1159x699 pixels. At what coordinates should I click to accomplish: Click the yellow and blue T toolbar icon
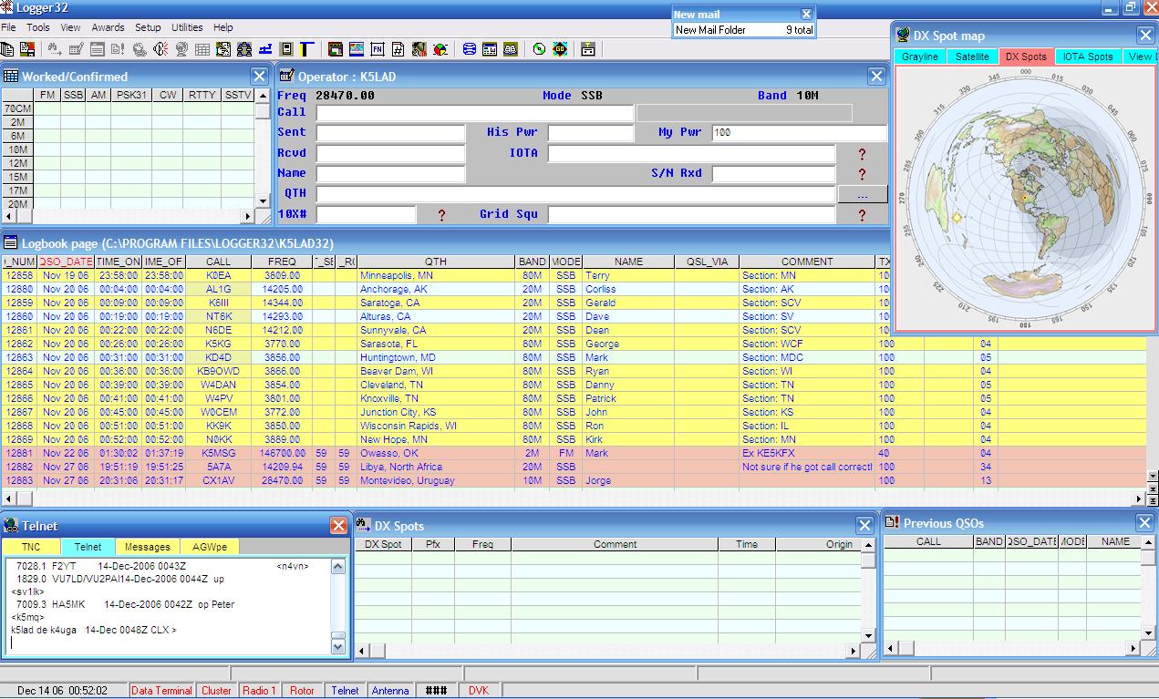coord(306,48)
